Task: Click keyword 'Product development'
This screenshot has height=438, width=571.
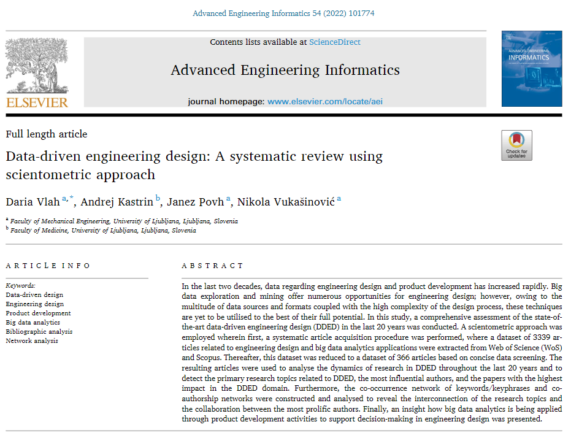Action: pyautogui.click(x=38, y=313)
